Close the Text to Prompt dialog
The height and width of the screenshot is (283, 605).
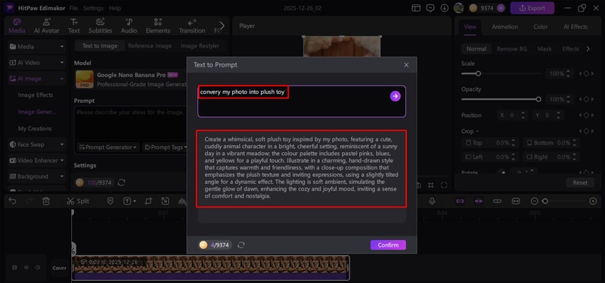coord(406,65)
